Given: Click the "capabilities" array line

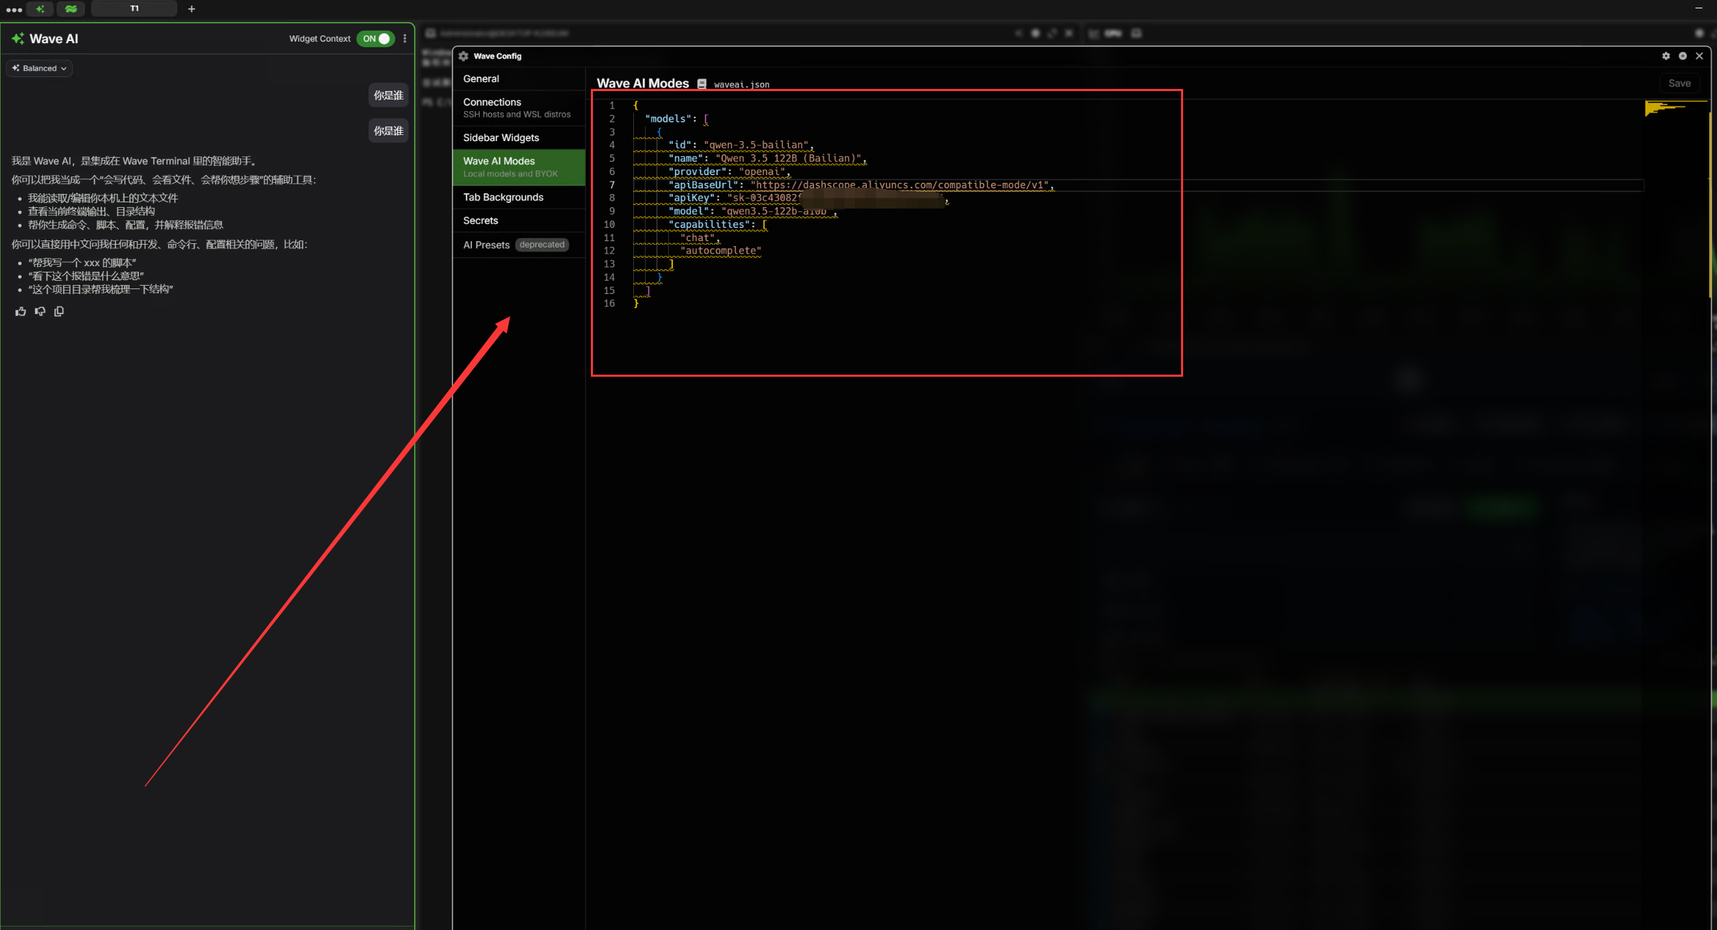Looking at the screenshot, I should click(x=717, y=225).
